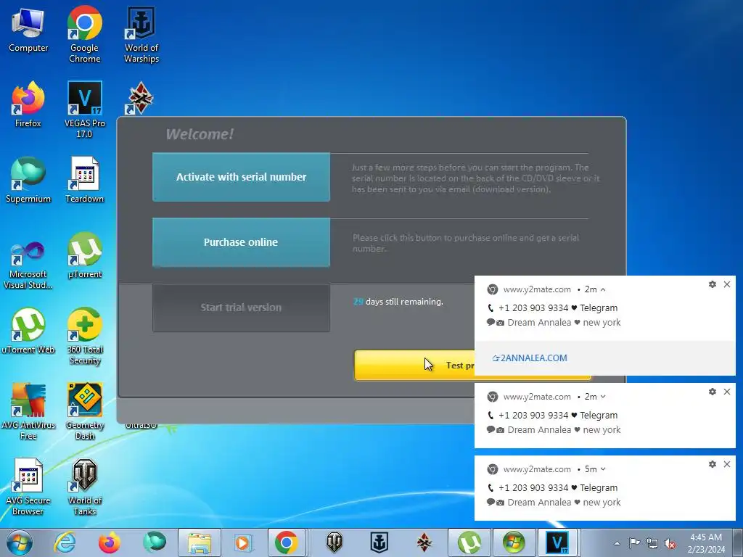The image size is (743, 557).
Task: Dismiss the middle y2mate notification
Action: point(727,392)
